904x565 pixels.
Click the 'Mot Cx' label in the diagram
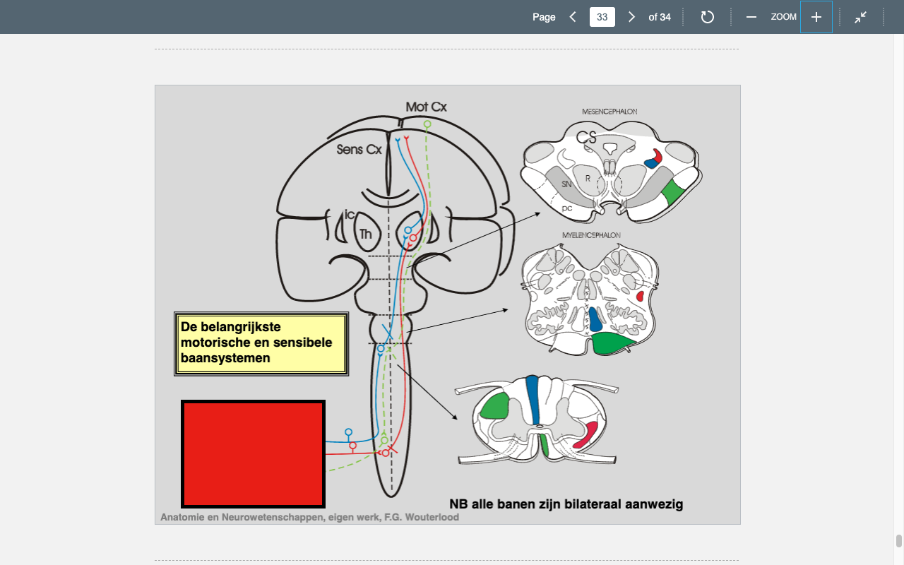[426, 107]
